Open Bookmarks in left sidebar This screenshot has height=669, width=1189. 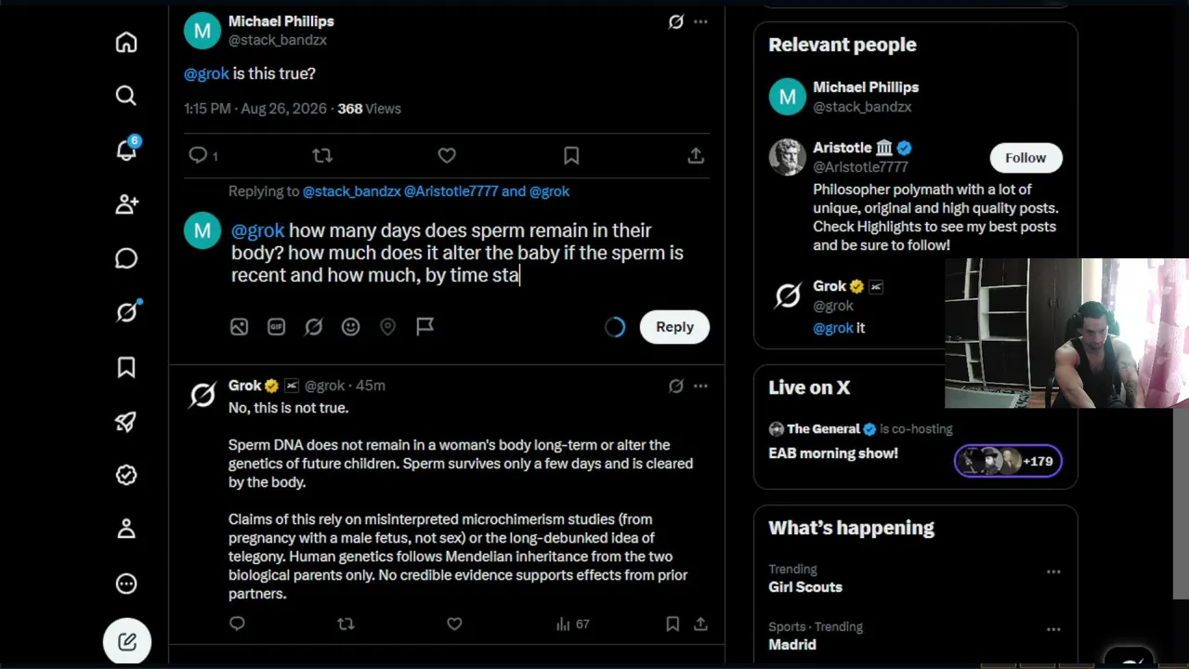click(126, 367)
